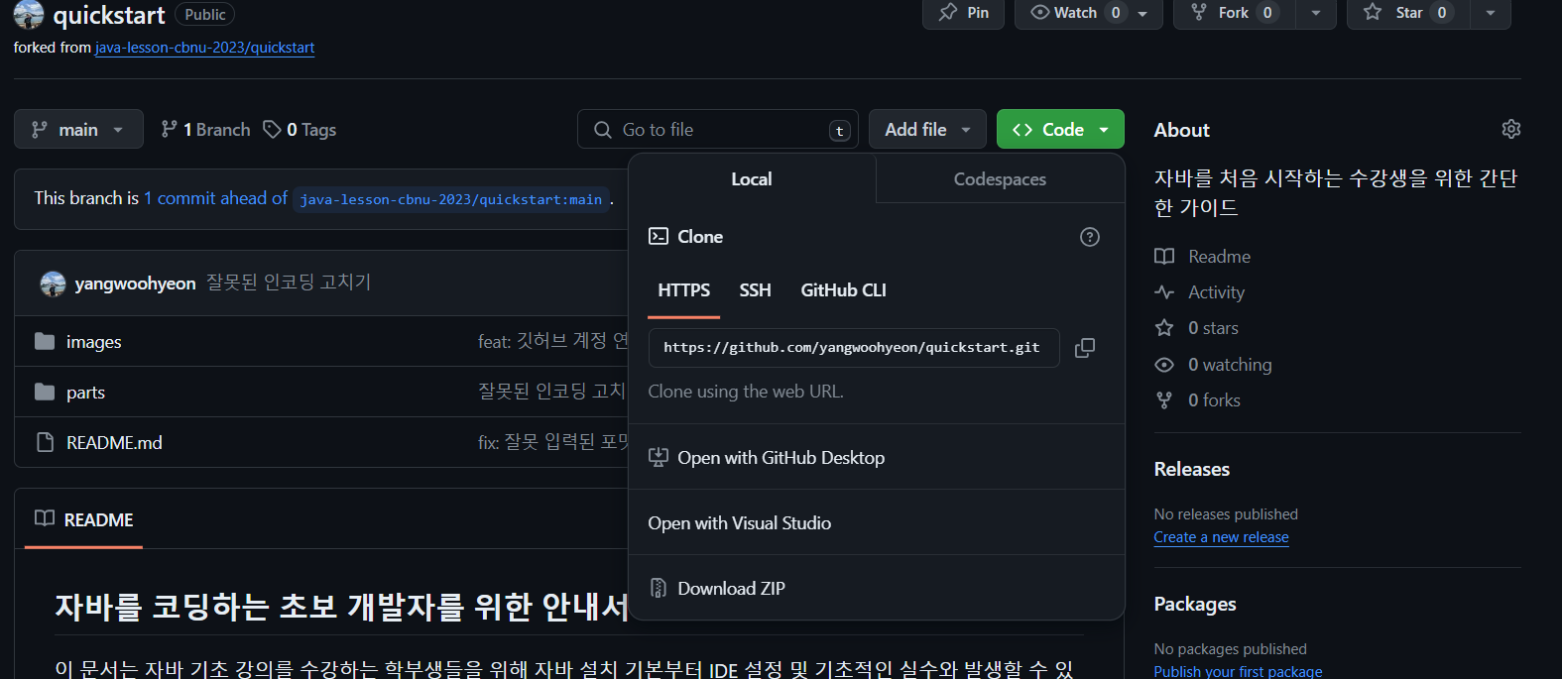Click the star icon next to 0 stars
This screenshot has height=679, width=1562.
1164,328
